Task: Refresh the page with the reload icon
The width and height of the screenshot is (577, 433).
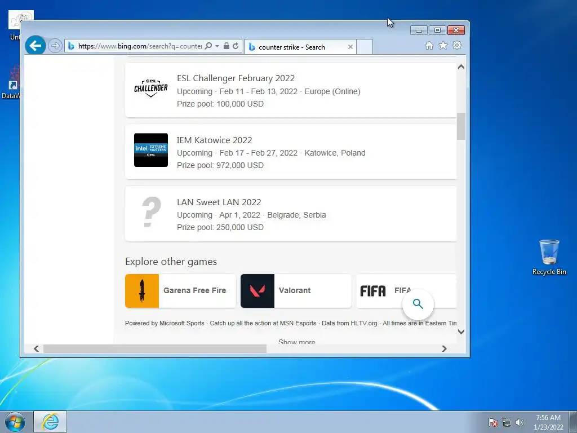Action: coord(236,46)
